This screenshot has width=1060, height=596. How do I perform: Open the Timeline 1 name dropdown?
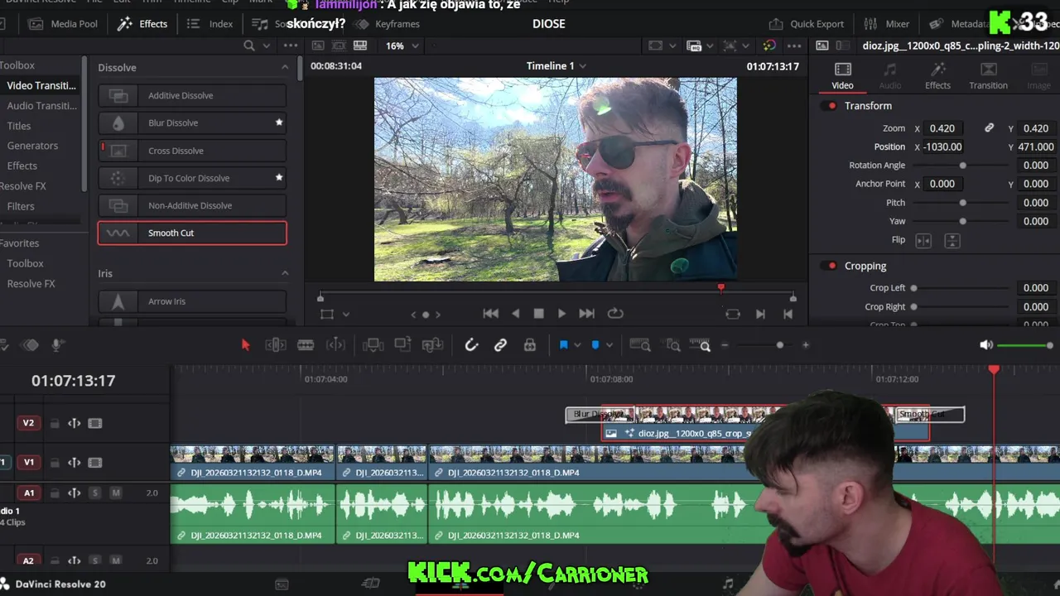(556, 65)
